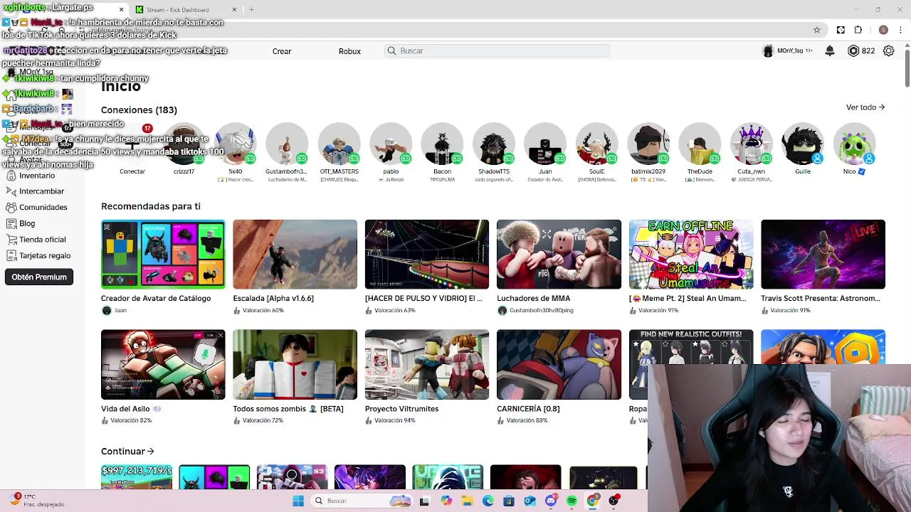This screenshot has width=911, height=512.
Task: Open a new browser tab
Action: pos(251,9)
